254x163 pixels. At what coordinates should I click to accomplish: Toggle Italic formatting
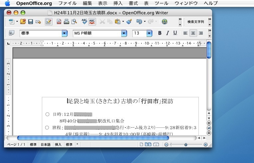pyautogui.click(x=168, y=33)
